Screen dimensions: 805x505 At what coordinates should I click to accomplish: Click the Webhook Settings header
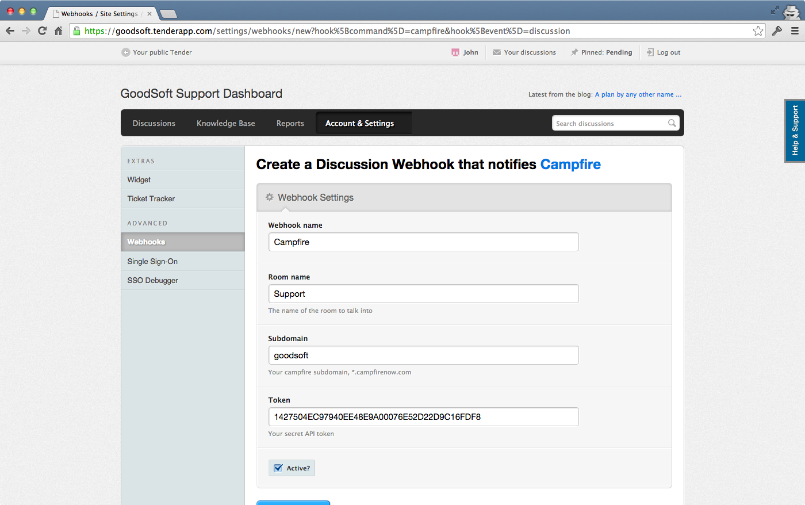pyautogui.click(x=464, y=197)
